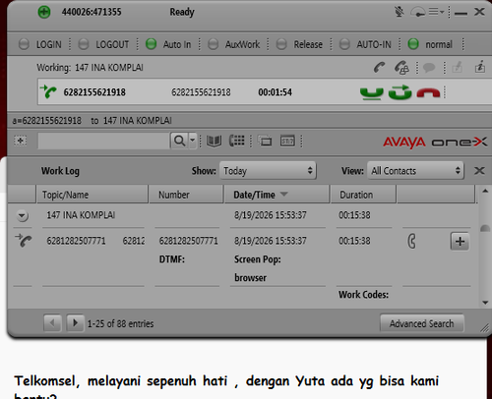Click the 8/19/2026 15:53:37 date in first row
This screenshot has height=399, width=492.
click(271, 215)
